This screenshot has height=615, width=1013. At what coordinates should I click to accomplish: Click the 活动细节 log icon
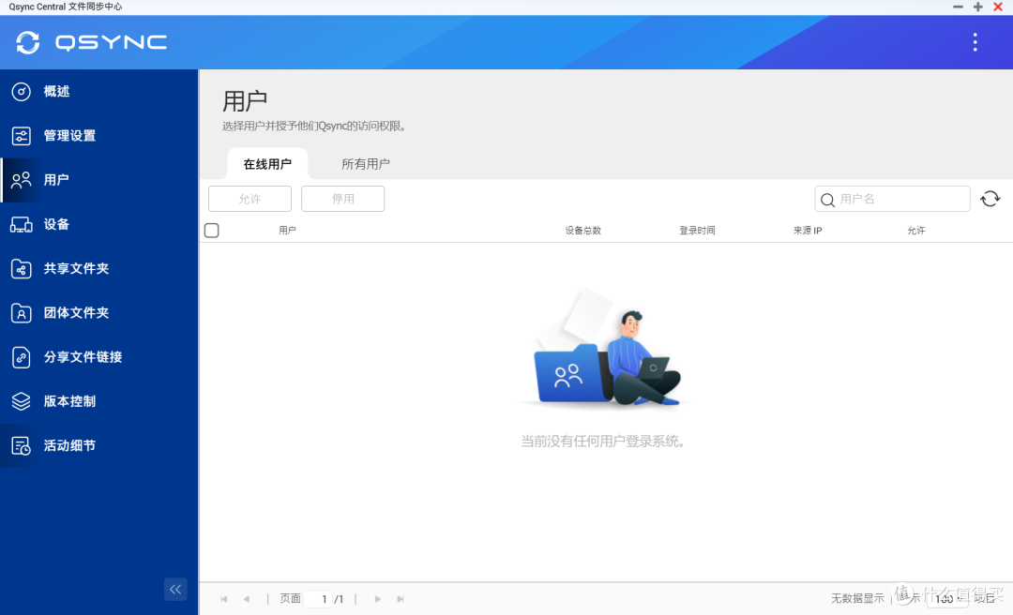point(21,445)
